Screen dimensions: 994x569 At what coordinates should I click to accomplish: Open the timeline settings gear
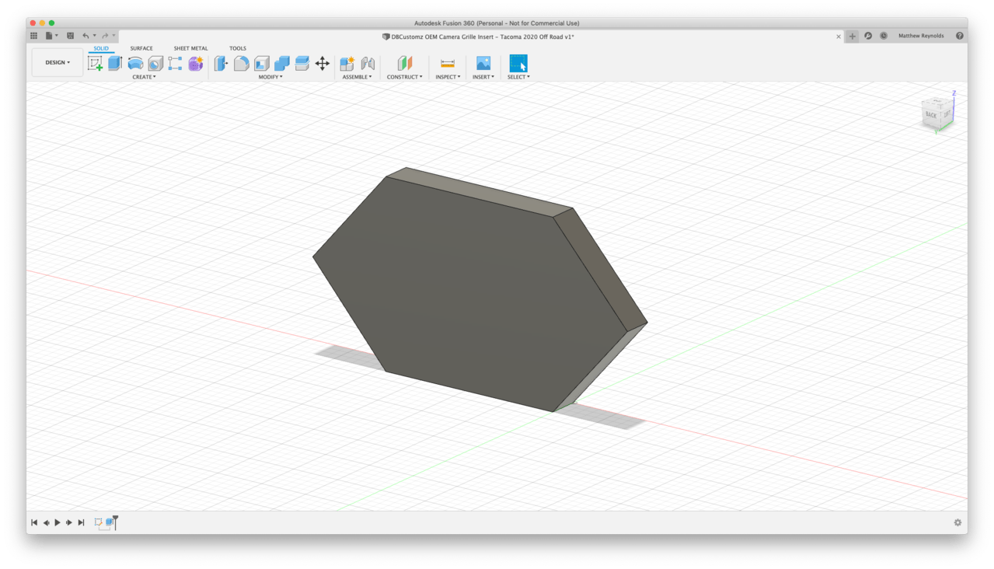tap(957, 523)
